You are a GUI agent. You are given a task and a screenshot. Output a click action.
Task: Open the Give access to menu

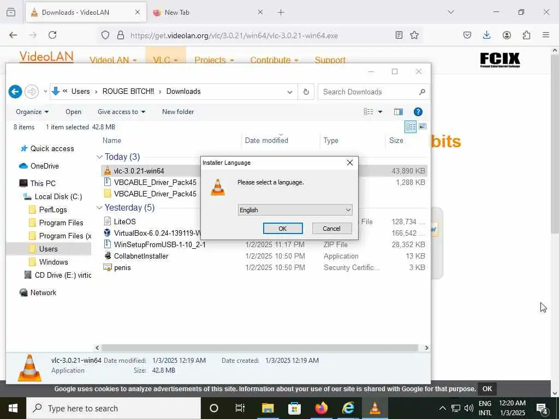122,112
